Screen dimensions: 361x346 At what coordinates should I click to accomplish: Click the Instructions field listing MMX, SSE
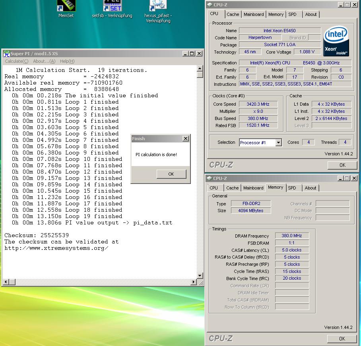pos(295,84)
